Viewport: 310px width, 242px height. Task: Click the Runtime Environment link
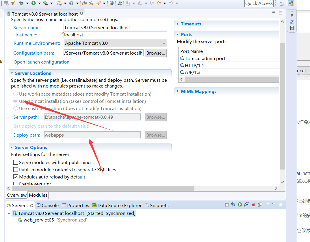tap(37, 43)
